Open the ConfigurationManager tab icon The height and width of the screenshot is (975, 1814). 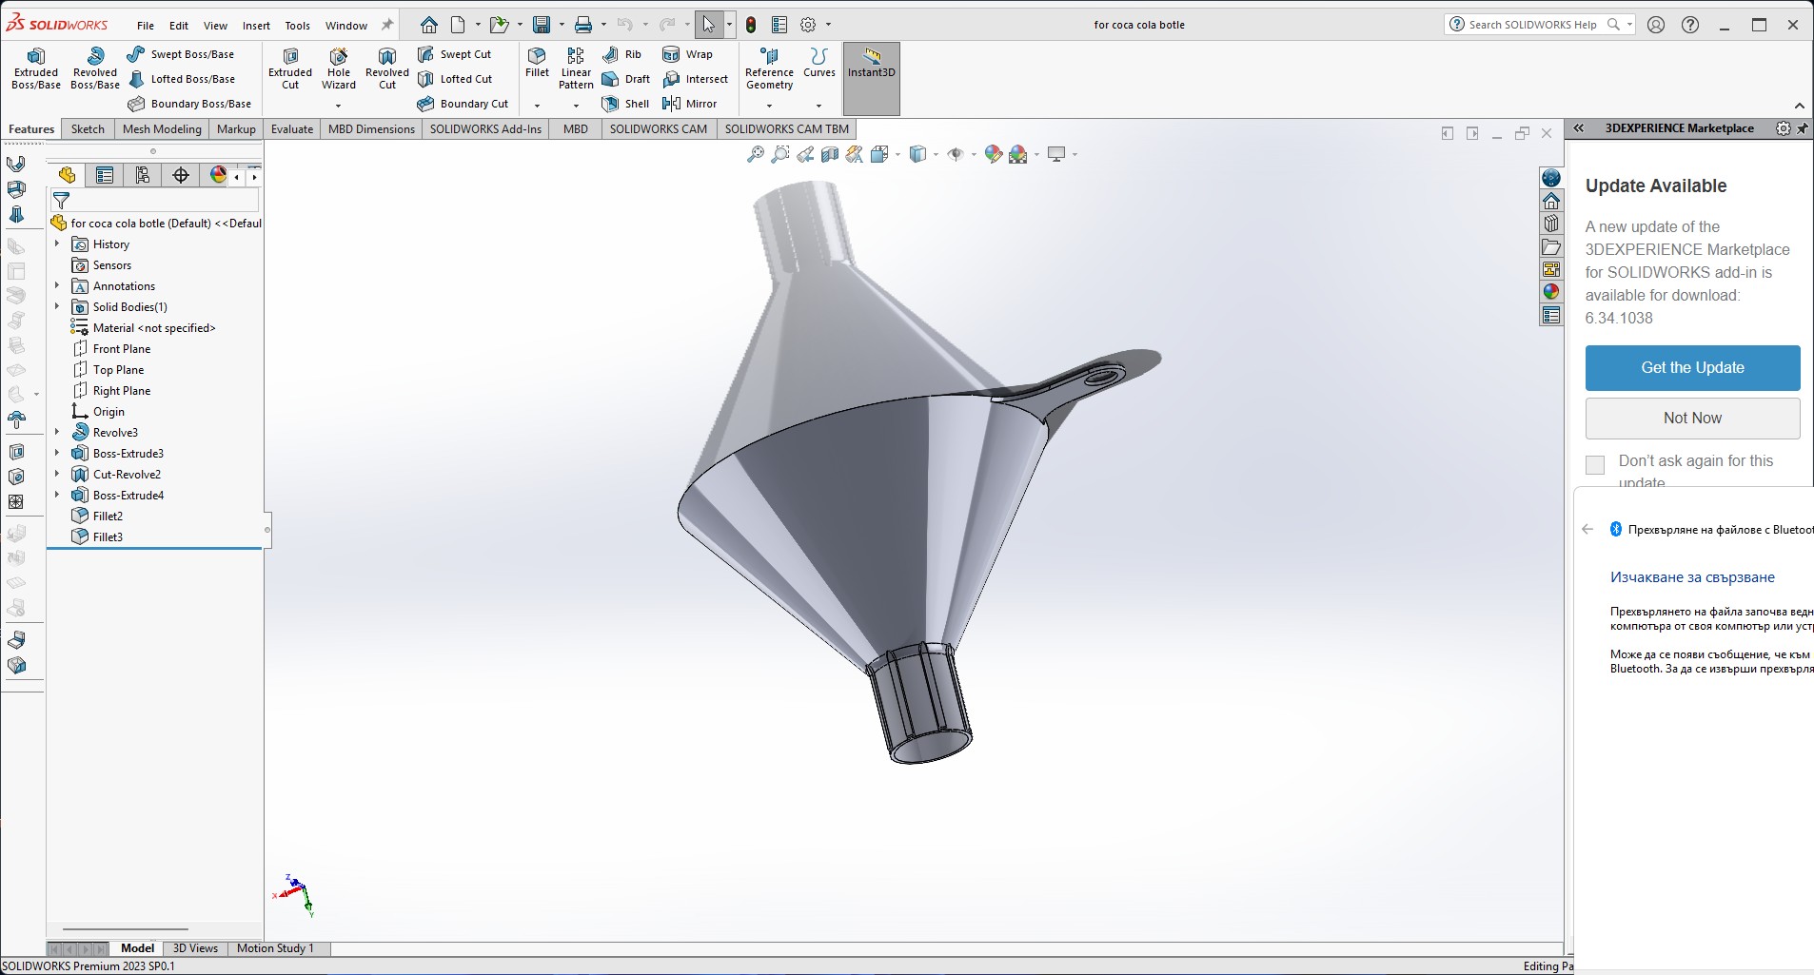point(143,175)
